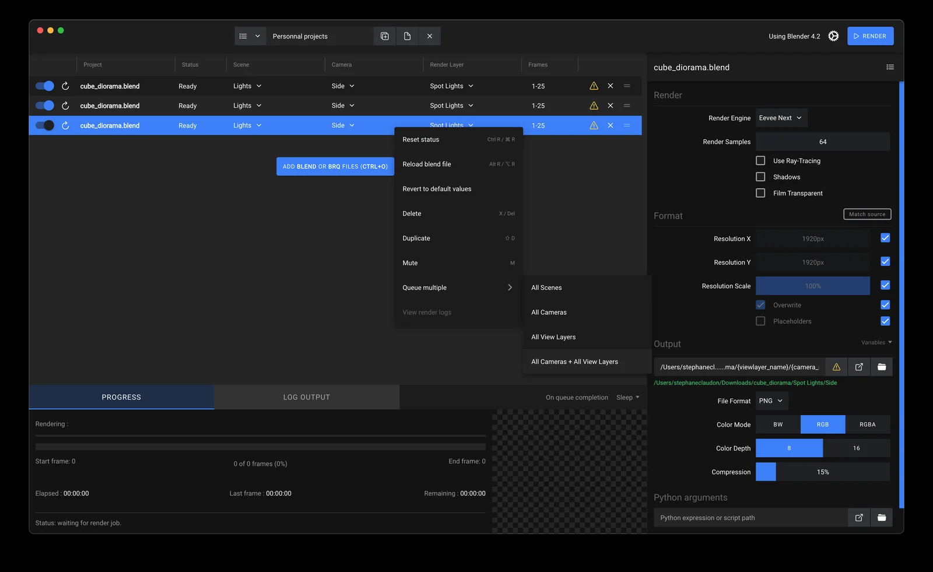
Task: Click the external link icon beside Python arguments field
Action: click(x=858, y=517)
